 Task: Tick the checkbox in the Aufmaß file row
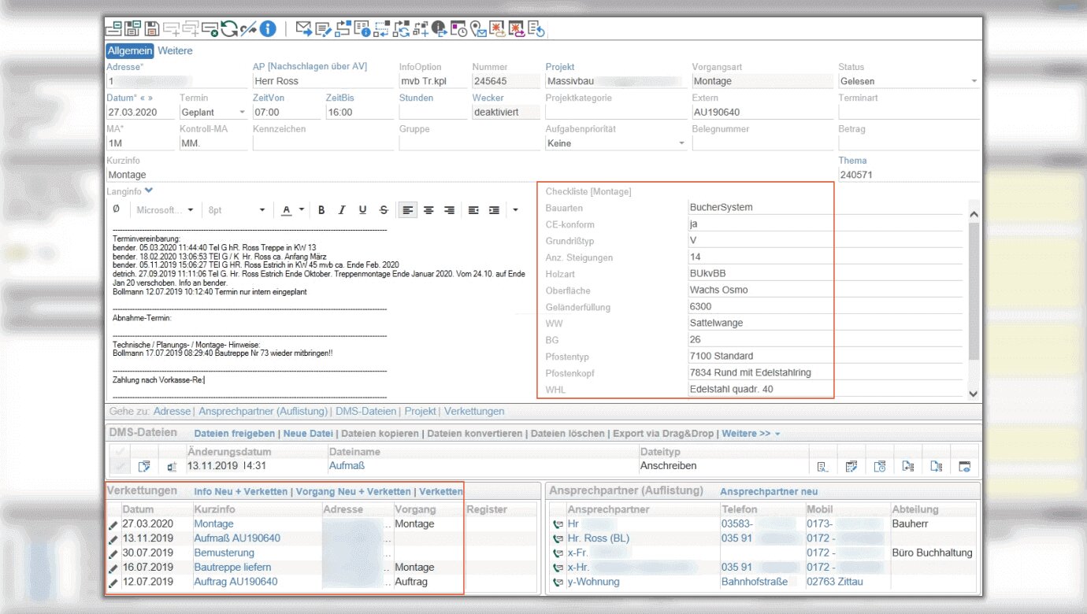(x=120, y=467)
